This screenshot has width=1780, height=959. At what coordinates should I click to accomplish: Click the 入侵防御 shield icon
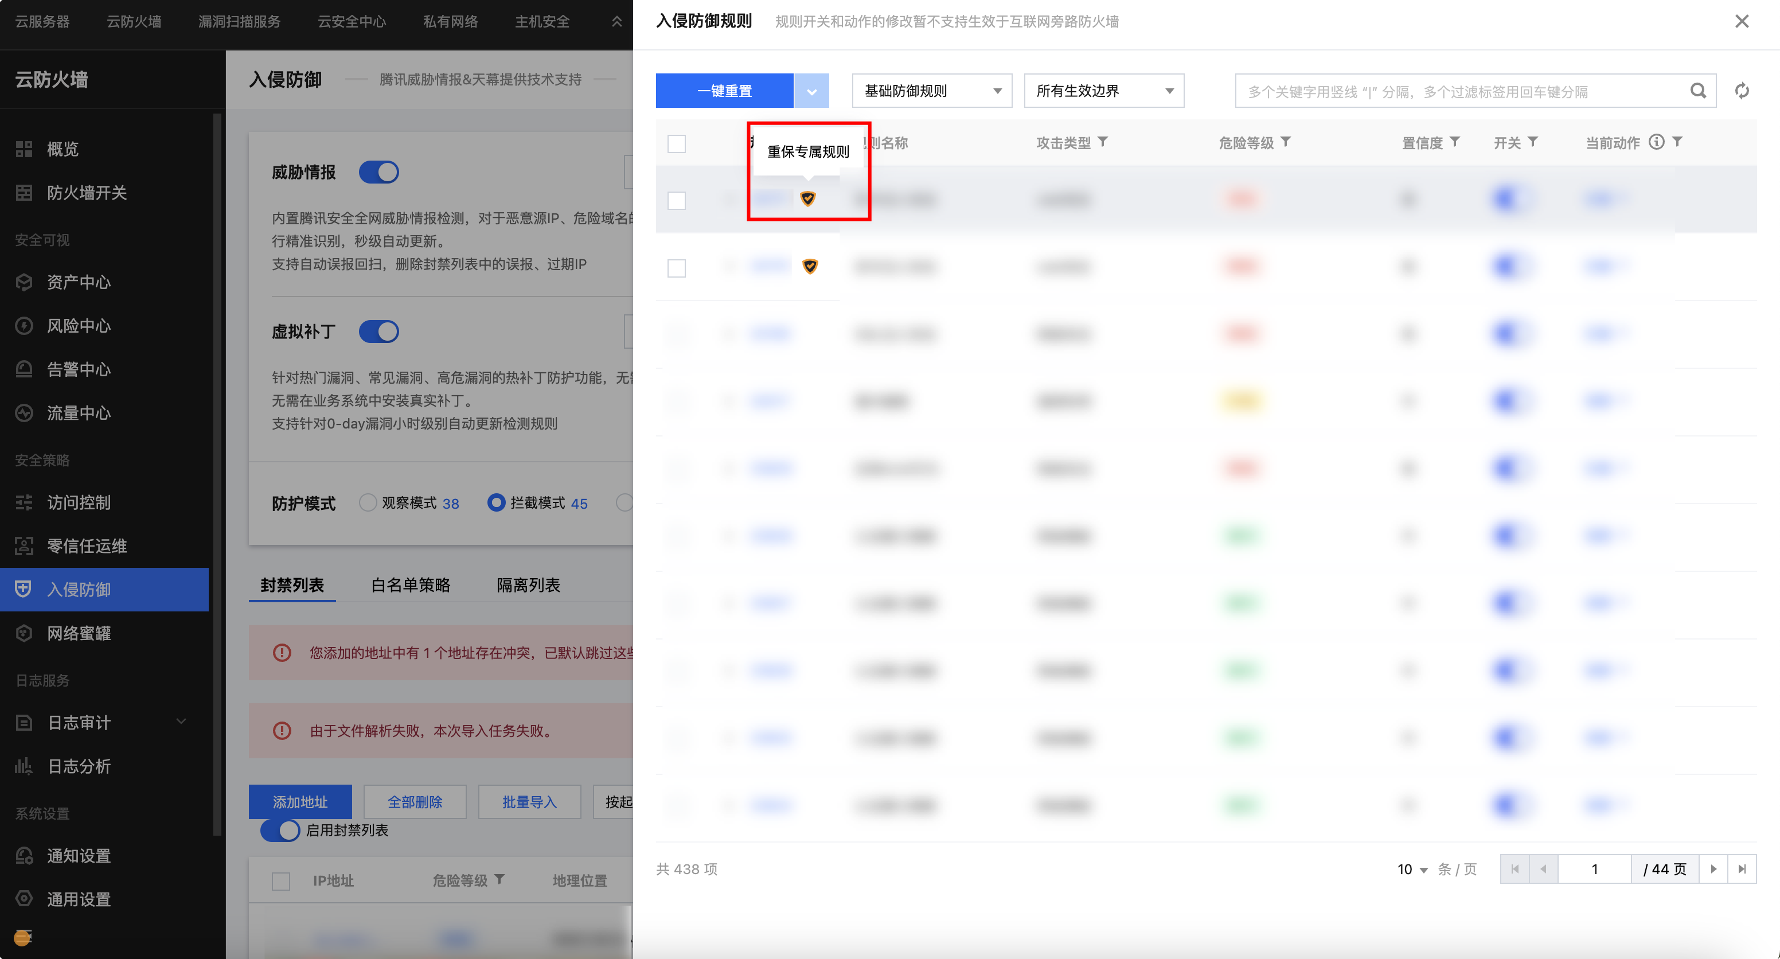(x=23, y=590)
